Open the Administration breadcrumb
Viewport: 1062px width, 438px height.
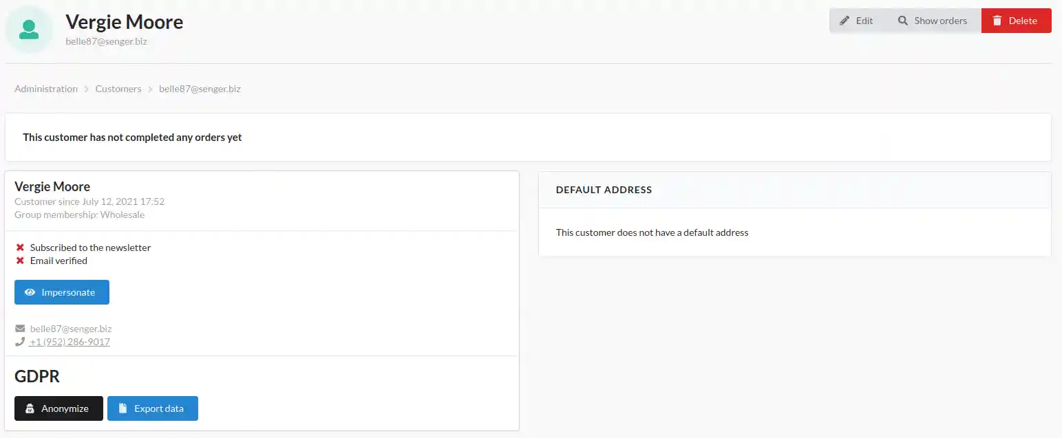(46, 89)
